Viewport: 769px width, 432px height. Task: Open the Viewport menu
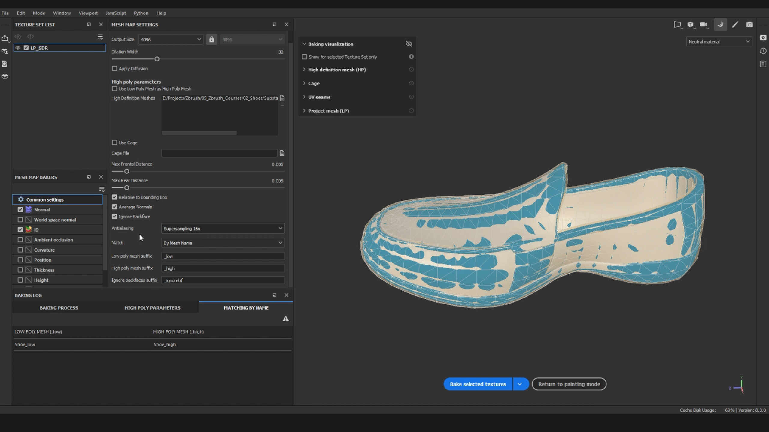[x=88, y=13]
